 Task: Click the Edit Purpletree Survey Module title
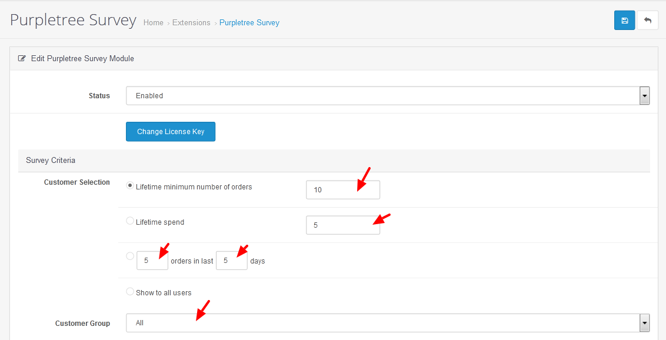(x=82, y=59)
